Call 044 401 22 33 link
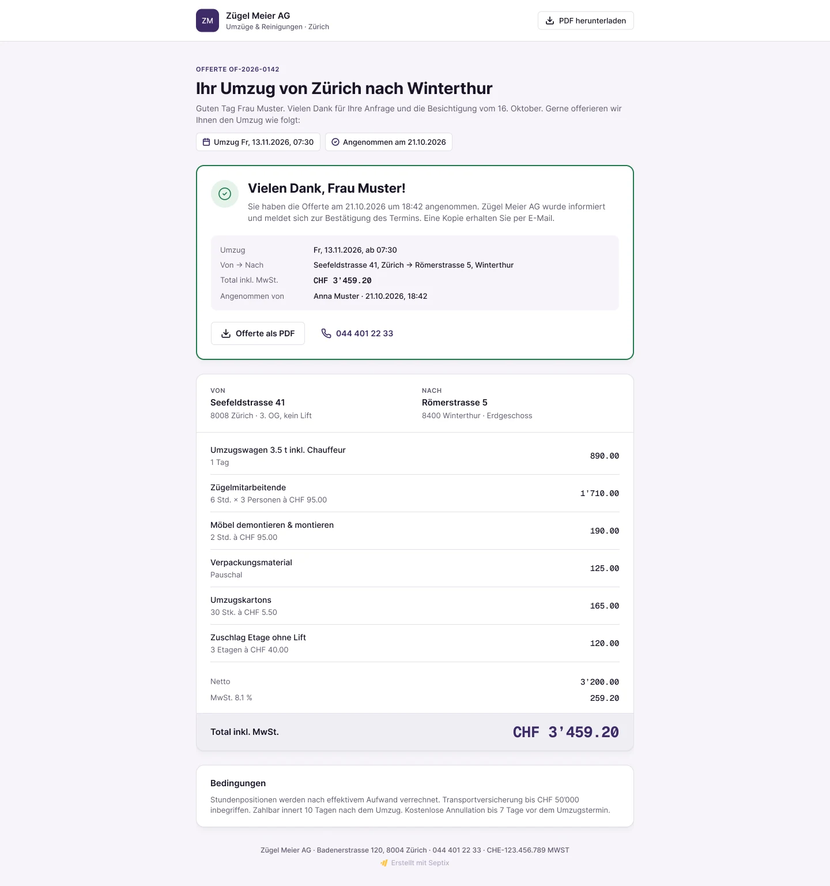830x886 pixels. click(x=357, y=333)
